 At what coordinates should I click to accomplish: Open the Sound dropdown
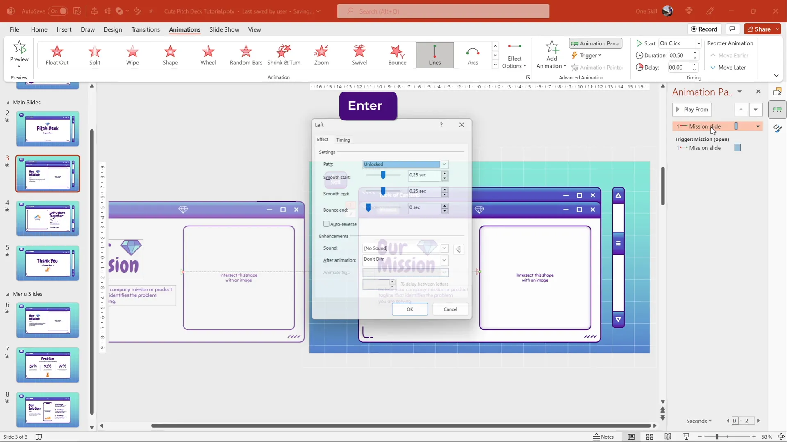(x=405, y=248)
